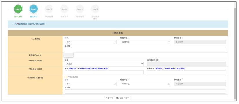Click the 上一步 previous step button
239x104 pixels.
[x=109, y=98]
